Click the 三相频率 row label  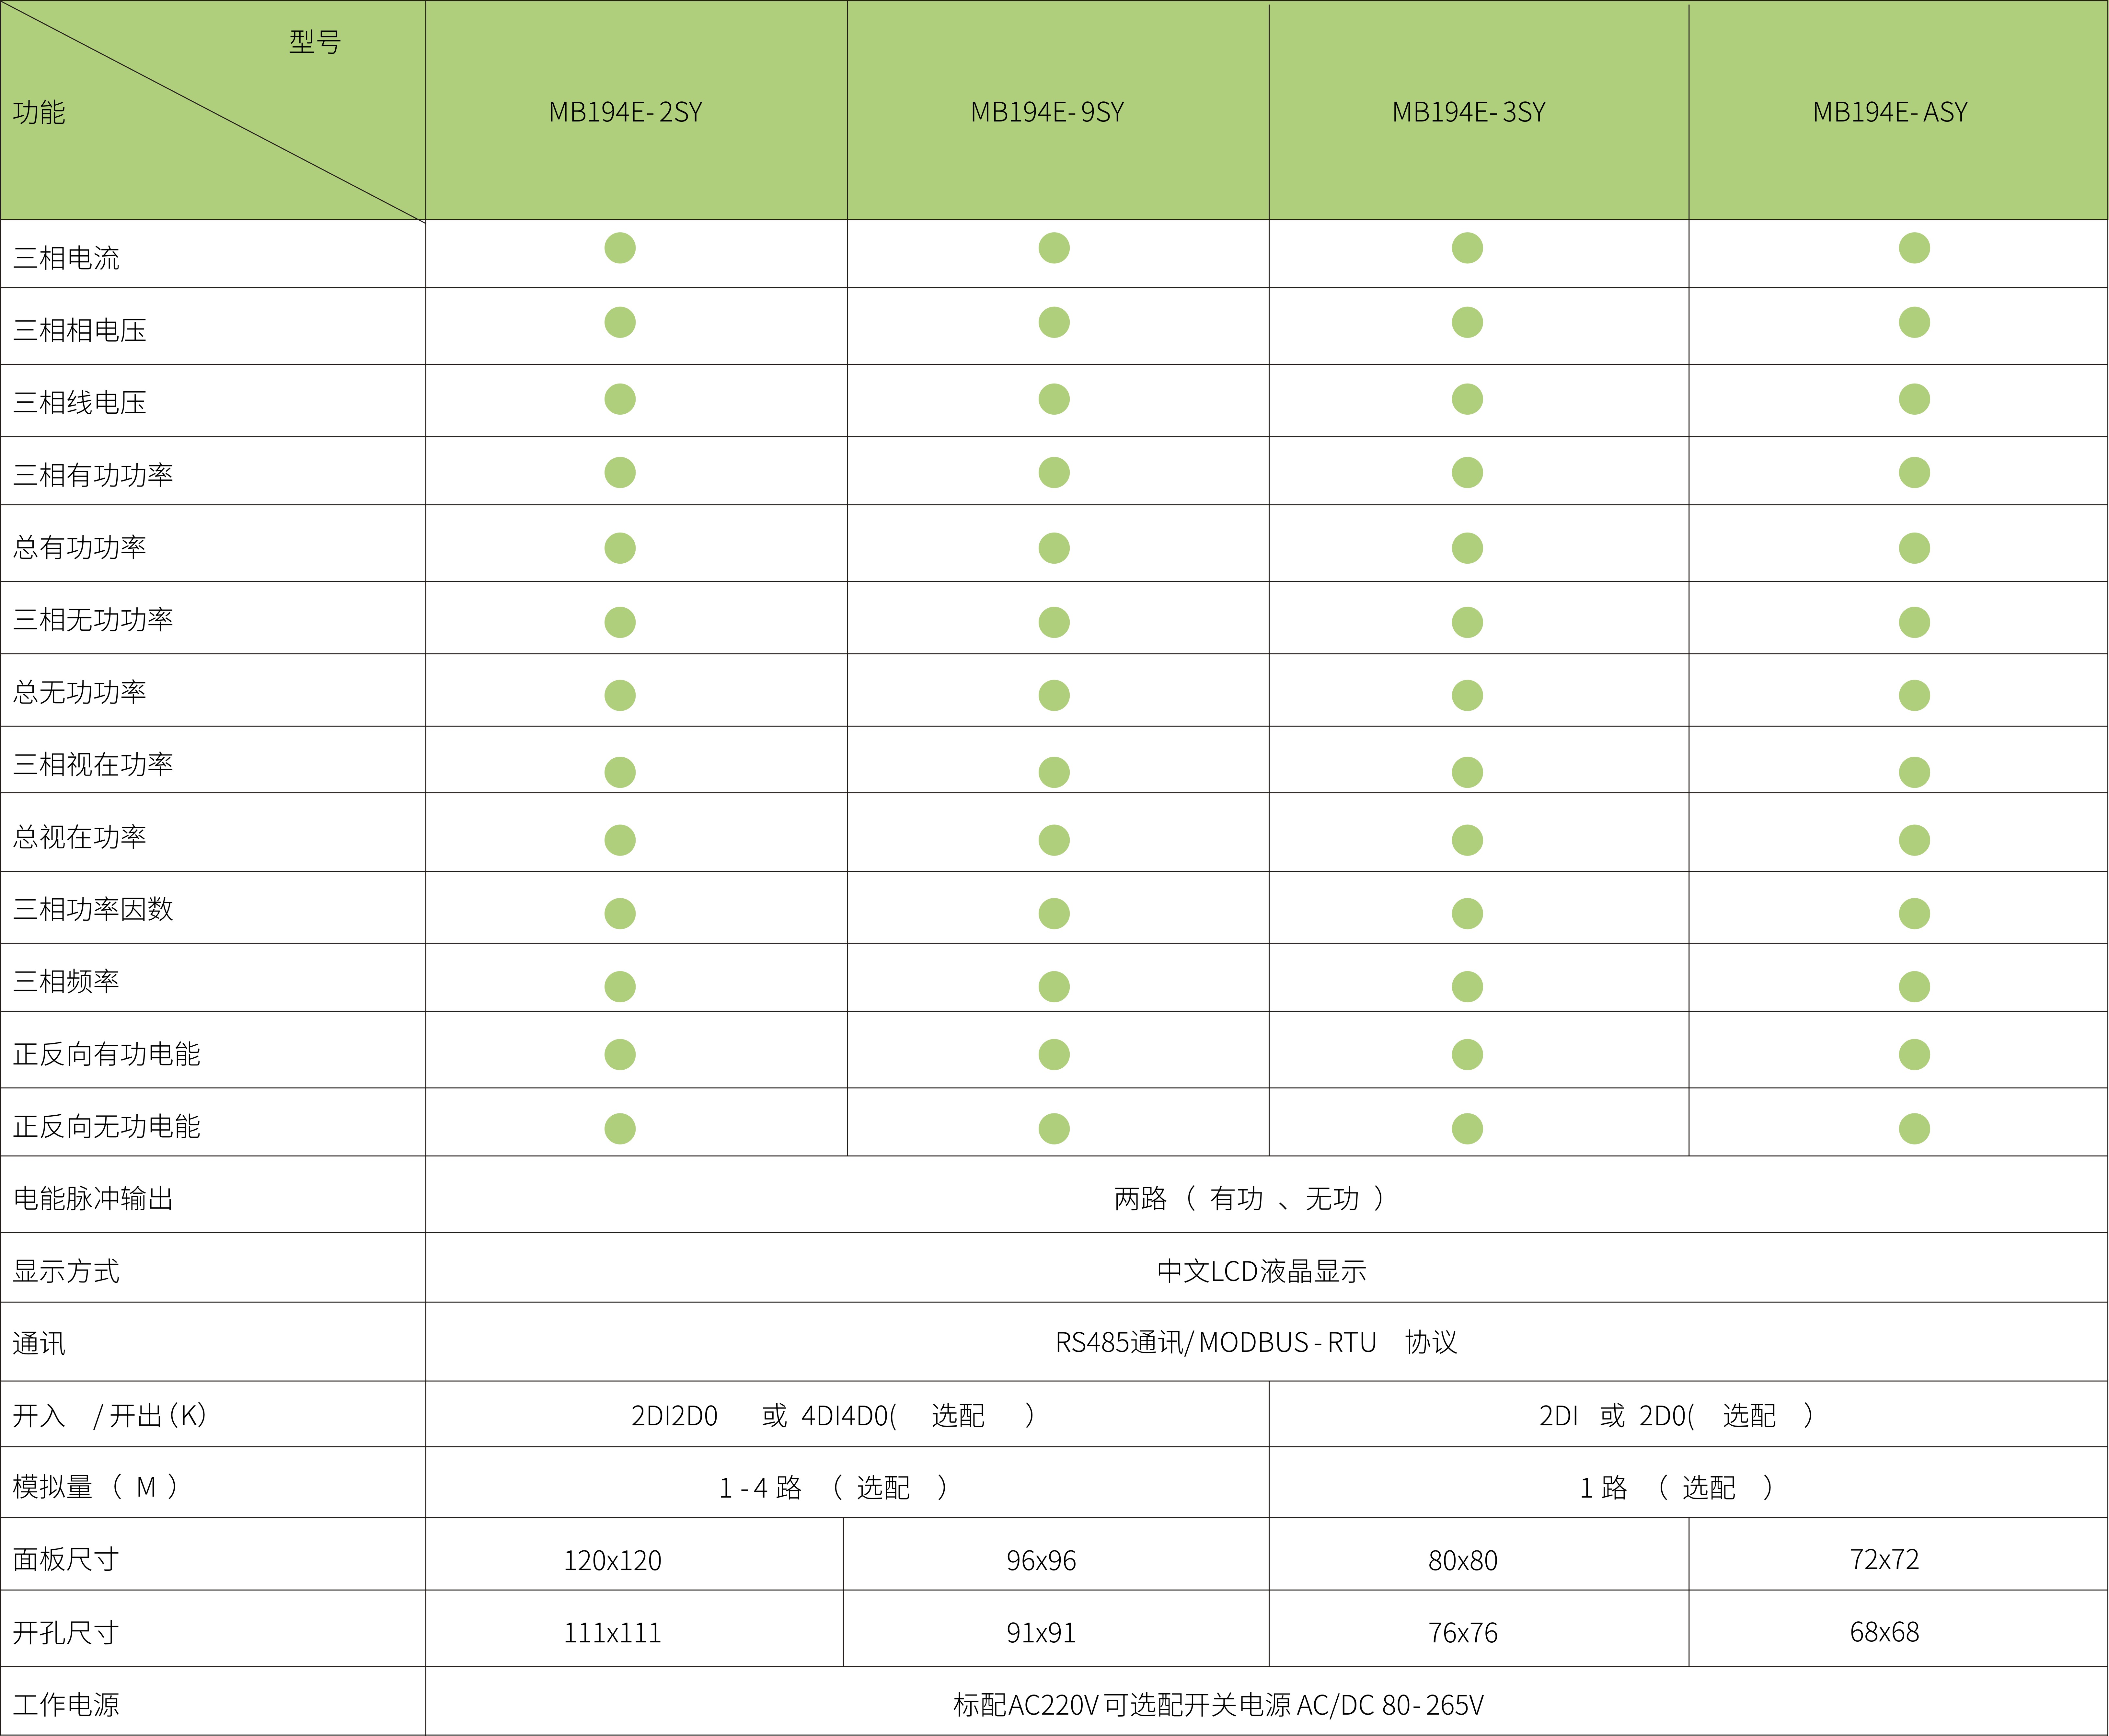tap(66, 981)
